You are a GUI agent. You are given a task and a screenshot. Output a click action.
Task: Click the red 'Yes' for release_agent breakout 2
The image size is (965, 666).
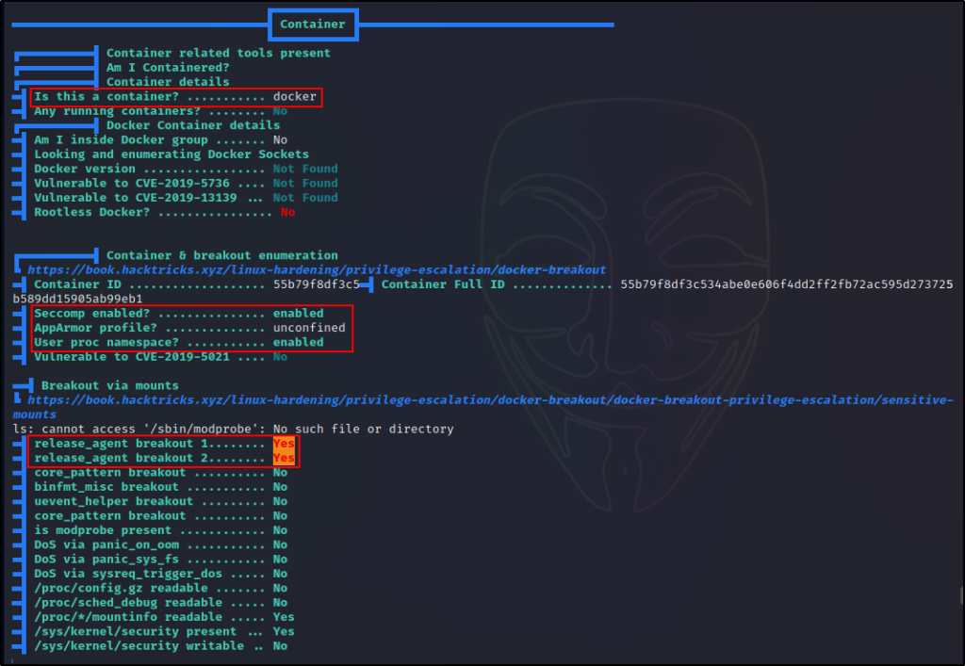284,458
